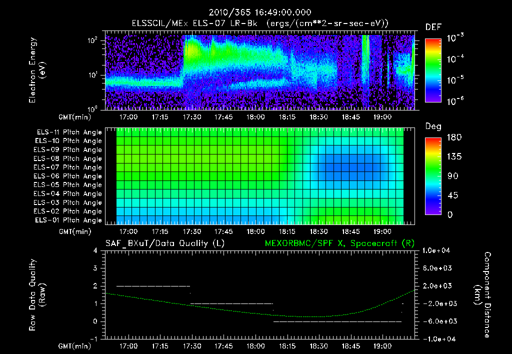The image size is (512, 354).
Task: Select the Component Distance (km) axis label
Action: click(482, 295)
